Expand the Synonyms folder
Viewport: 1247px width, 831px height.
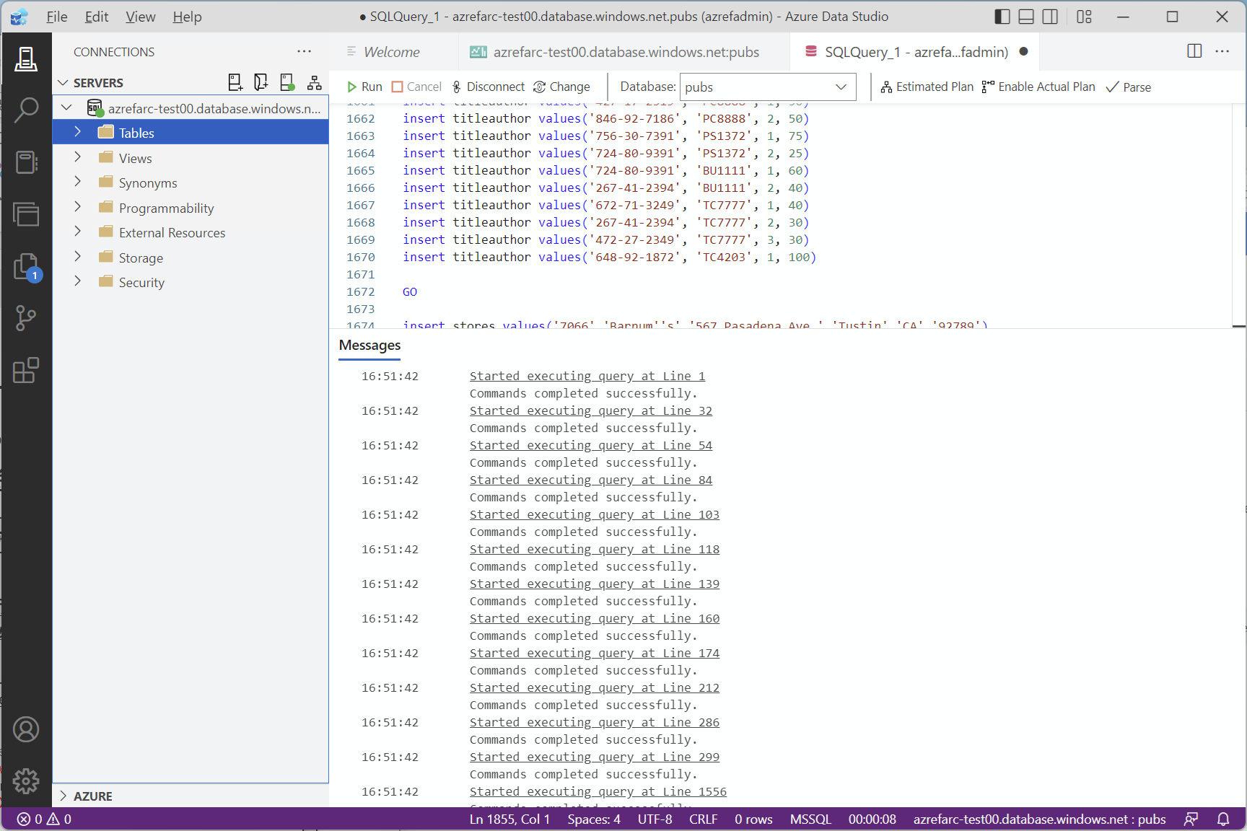point(77,182)
